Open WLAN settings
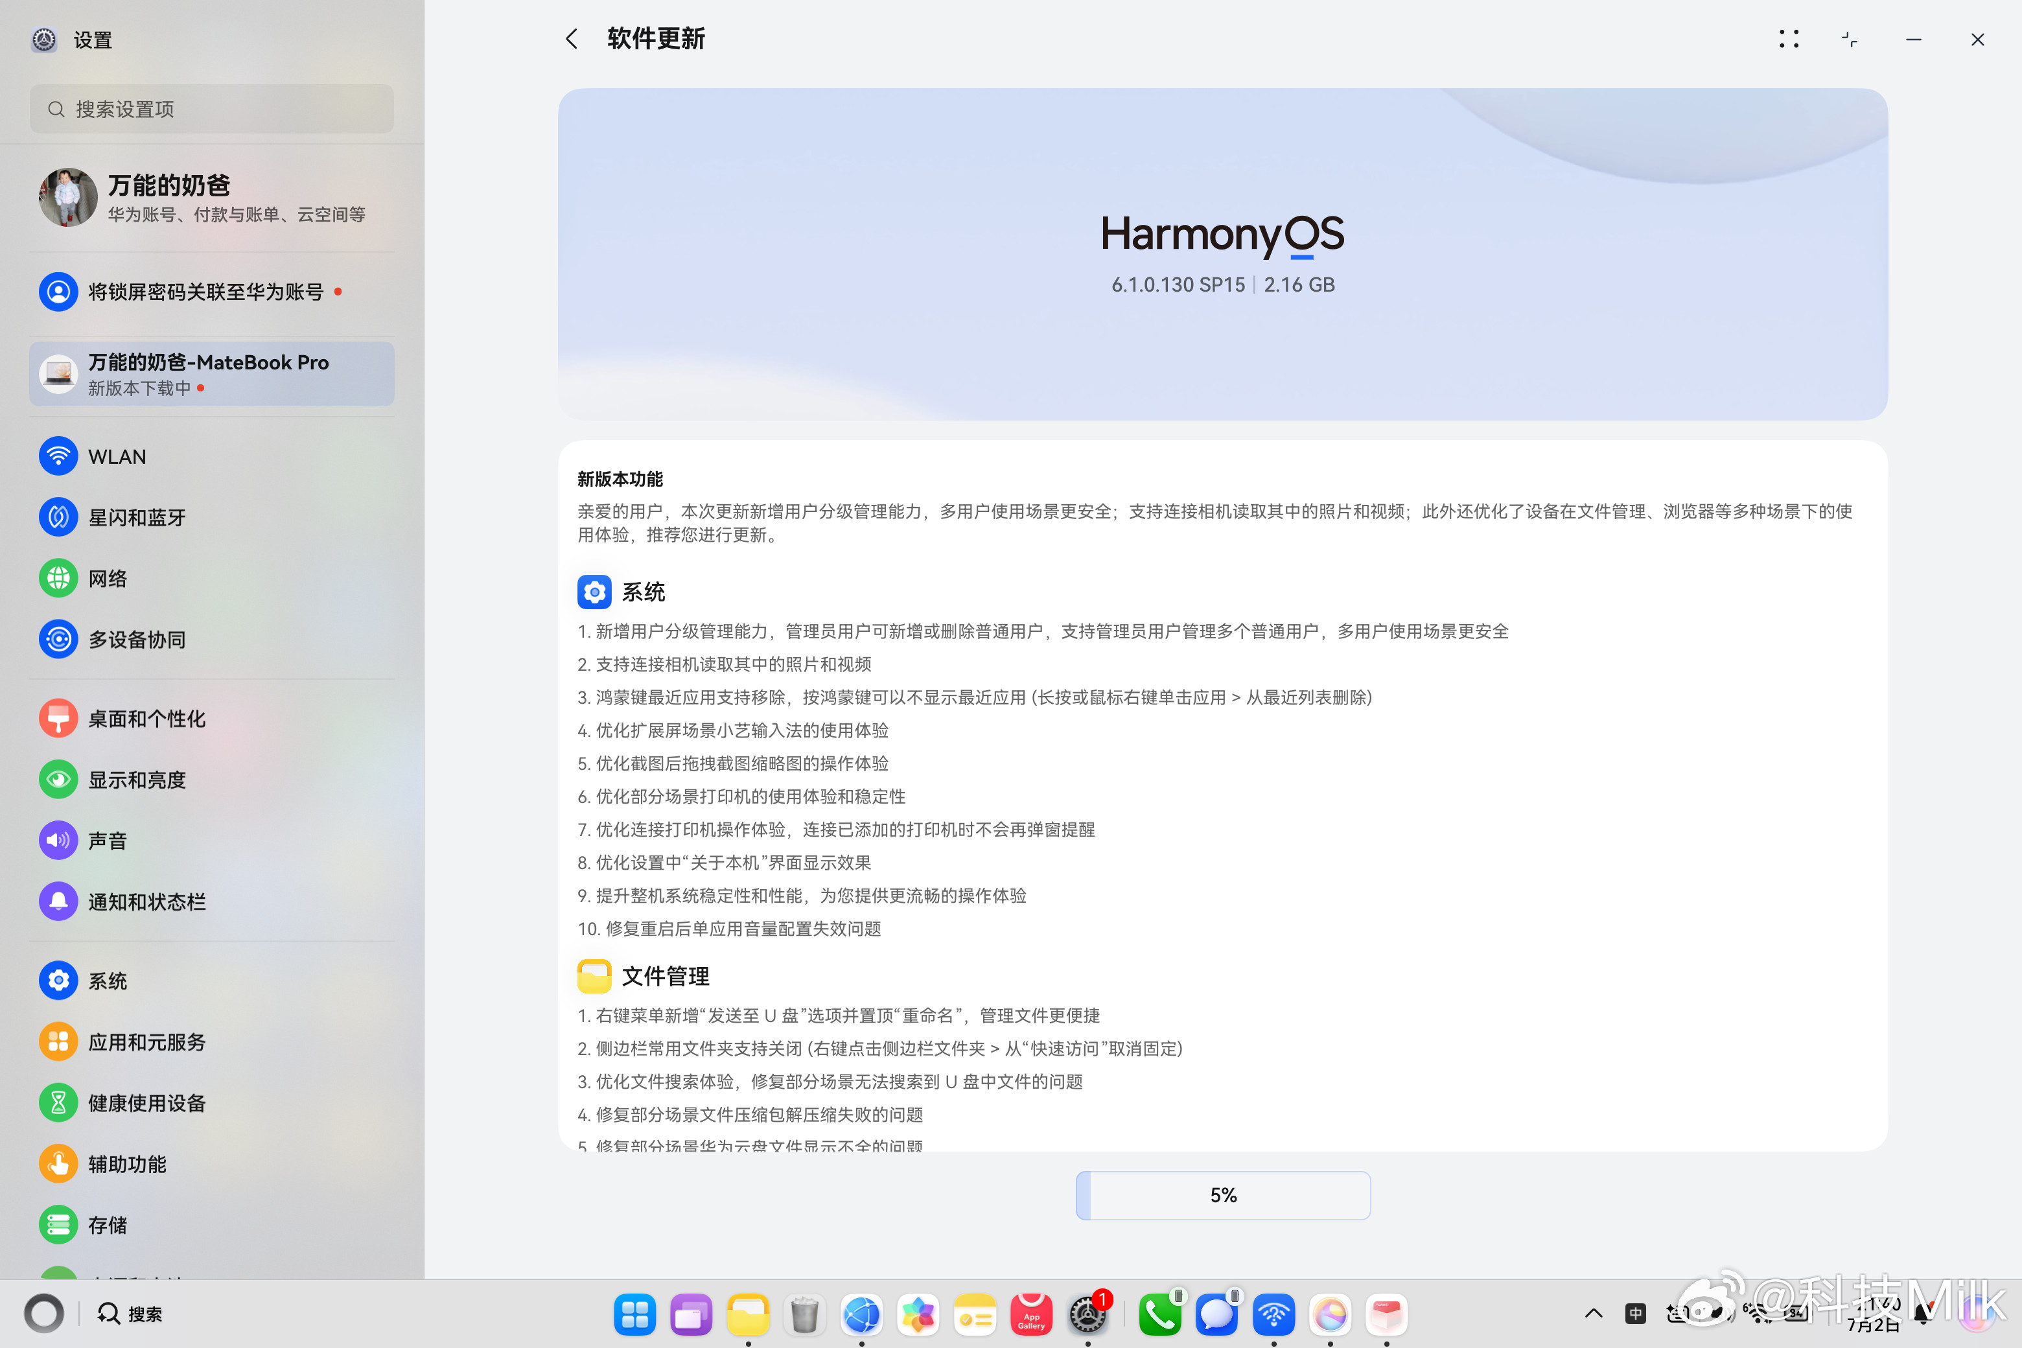 point(213,456)
